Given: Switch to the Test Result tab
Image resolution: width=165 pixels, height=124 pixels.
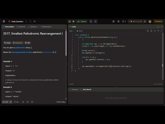Looking at the screenshot, I should point(86,90).
